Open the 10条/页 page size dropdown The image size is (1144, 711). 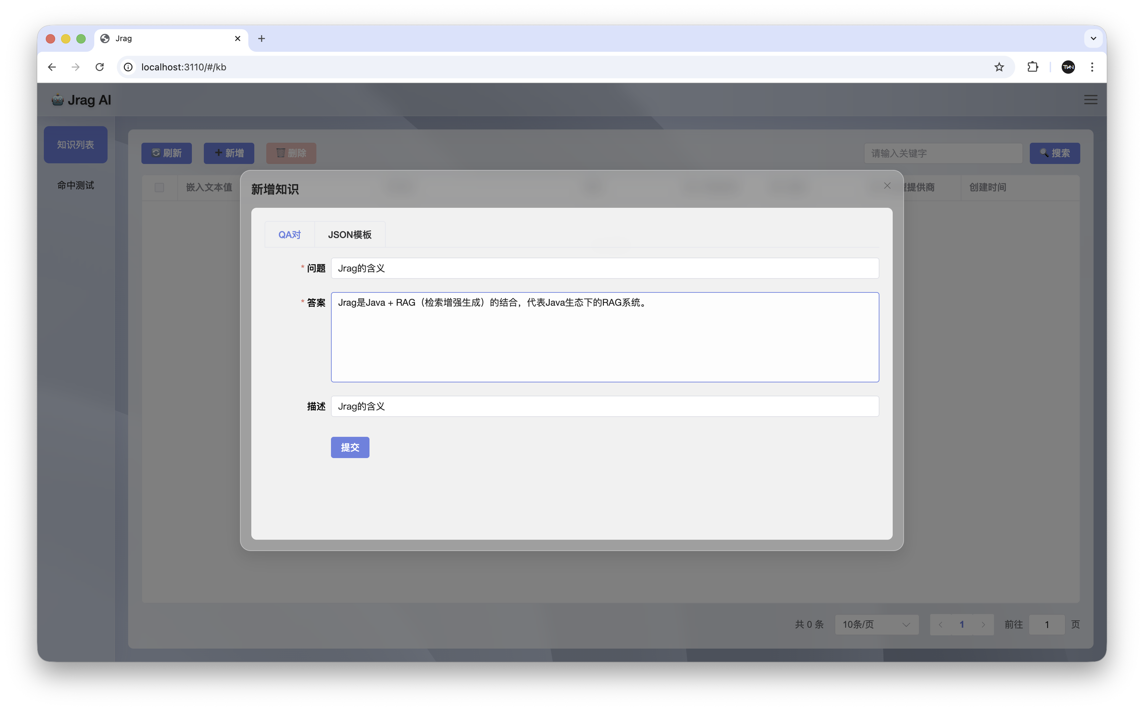(x=876, y=624)
